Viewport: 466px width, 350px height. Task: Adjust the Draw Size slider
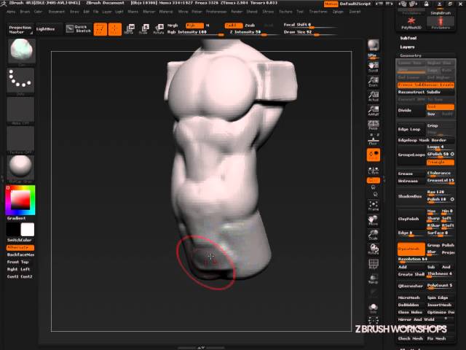click(309, 32)
